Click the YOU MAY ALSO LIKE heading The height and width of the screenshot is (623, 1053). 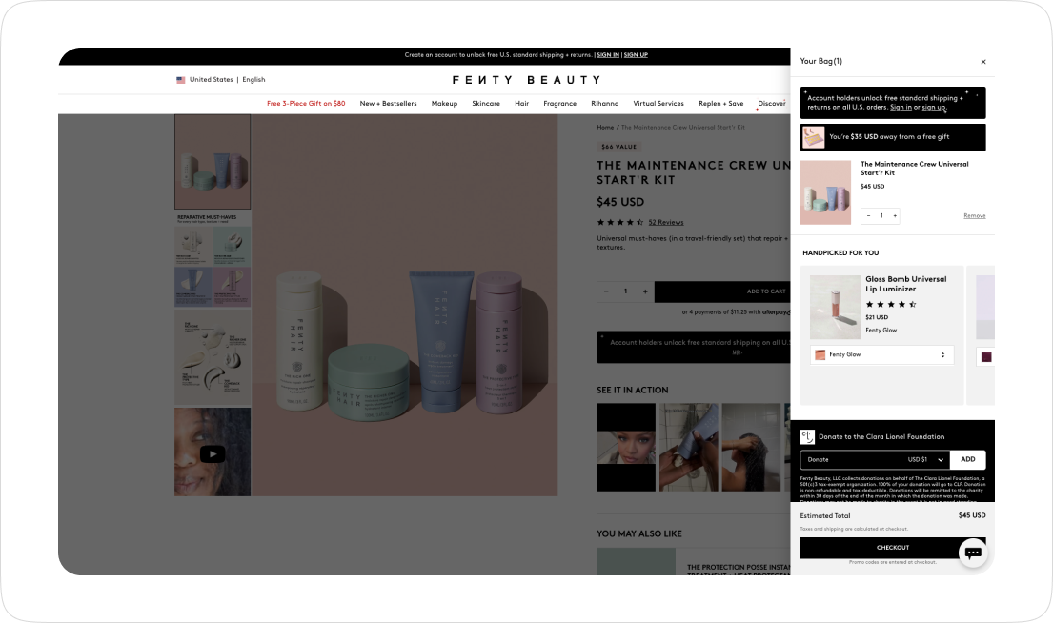pyautogui.click(x=639, y=533)
